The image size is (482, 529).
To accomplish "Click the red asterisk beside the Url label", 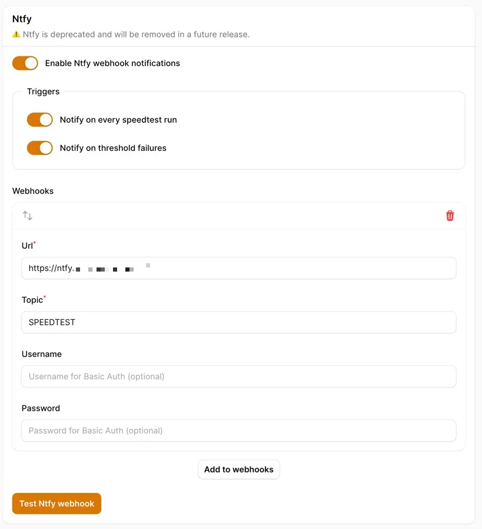I will click(34, 242).
